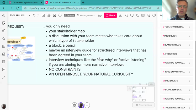The height and width of the screenshot is (110, 196).
Task: Click the import files sidebar icon
Action: point(4,69)
